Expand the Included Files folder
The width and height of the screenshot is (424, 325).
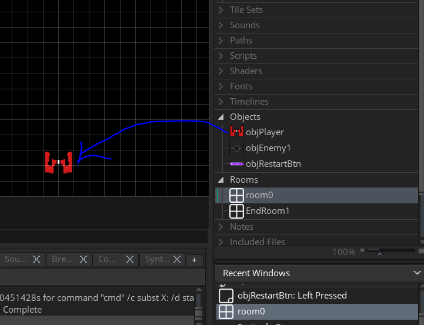pos(221,242)
